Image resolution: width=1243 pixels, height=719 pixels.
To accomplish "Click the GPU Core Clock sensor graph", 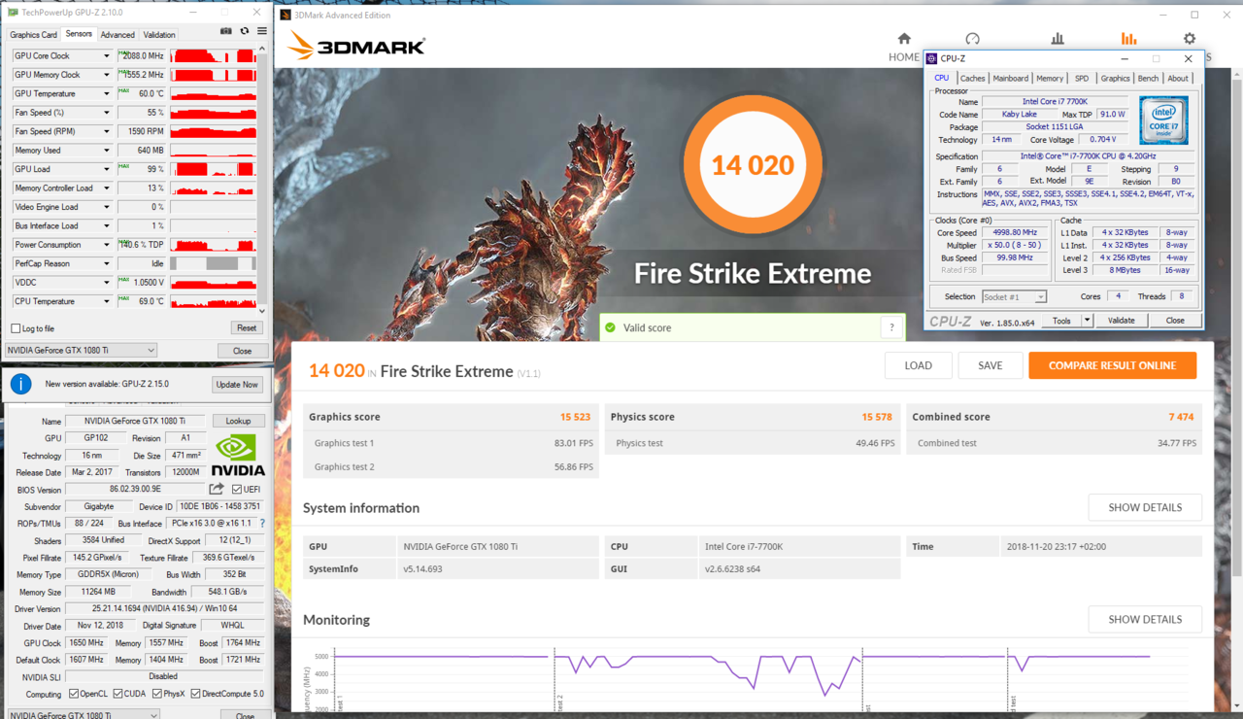I will pos(214,56).
